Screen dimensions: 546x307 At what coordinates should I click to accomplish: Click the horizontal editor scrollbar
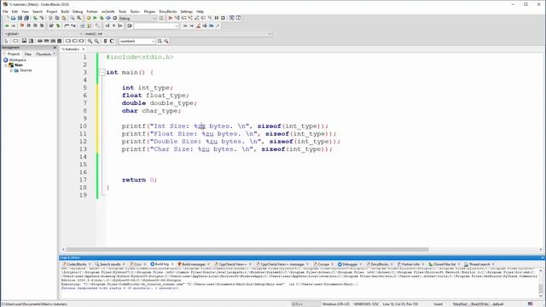(x=247, y=249)
